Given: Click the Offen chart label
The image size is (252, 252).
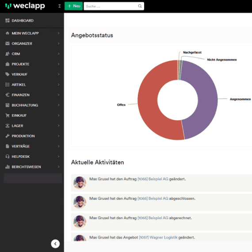Looking at the screenshot, I should coord(121,105).
